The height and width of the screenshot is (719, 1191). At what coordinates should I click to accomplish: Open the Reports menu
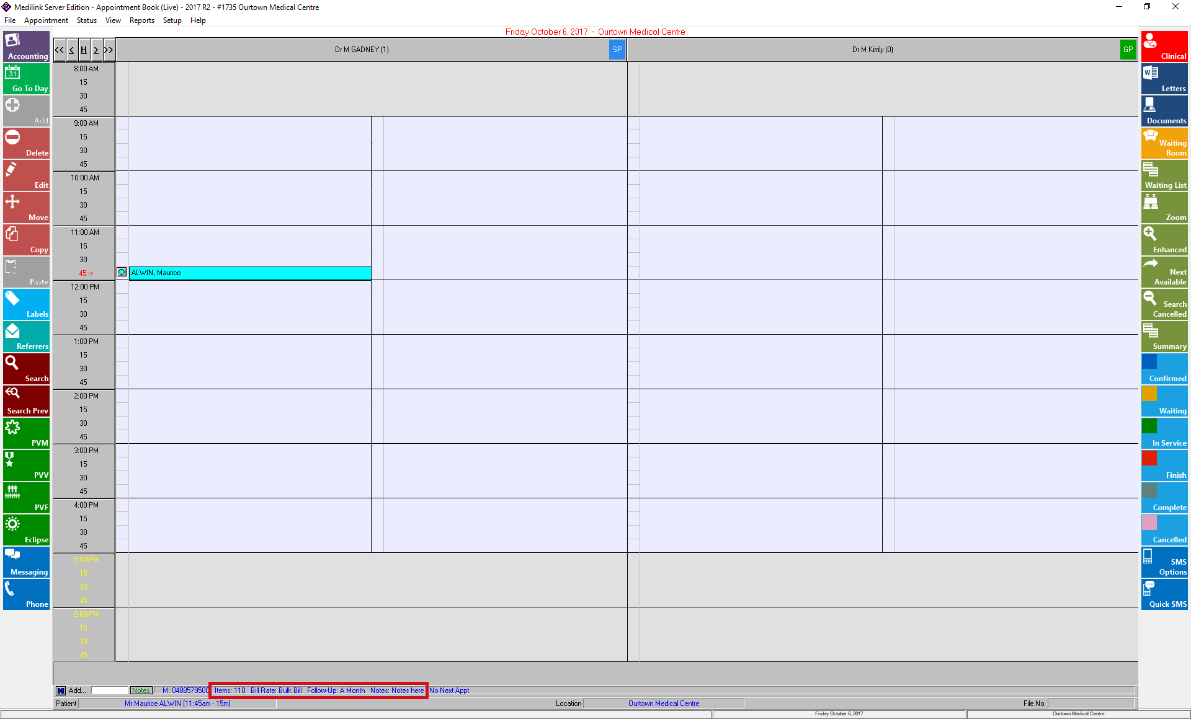(x=141, y=20)
